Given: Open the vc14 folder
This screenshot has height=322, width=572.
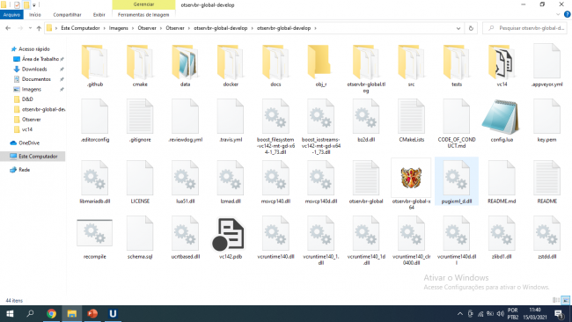Looking at the screenshot, I should (x=502, y=66).
